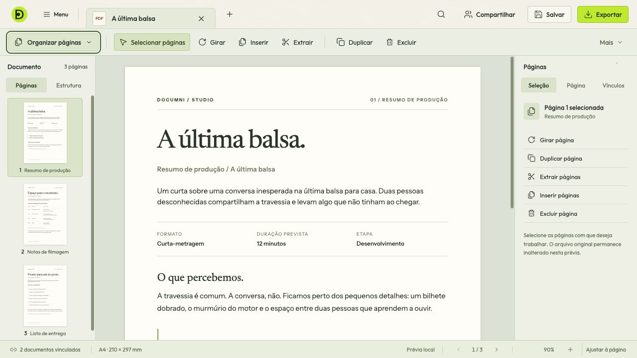Click Extrair scissors tool in toolbar
Screen dimensions: 637x358
pos(297,42)
